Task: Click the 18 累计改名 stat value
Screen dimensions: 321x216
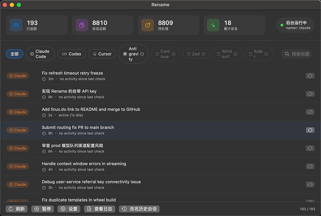Action: pyautogui.click(x=227, y=23)
